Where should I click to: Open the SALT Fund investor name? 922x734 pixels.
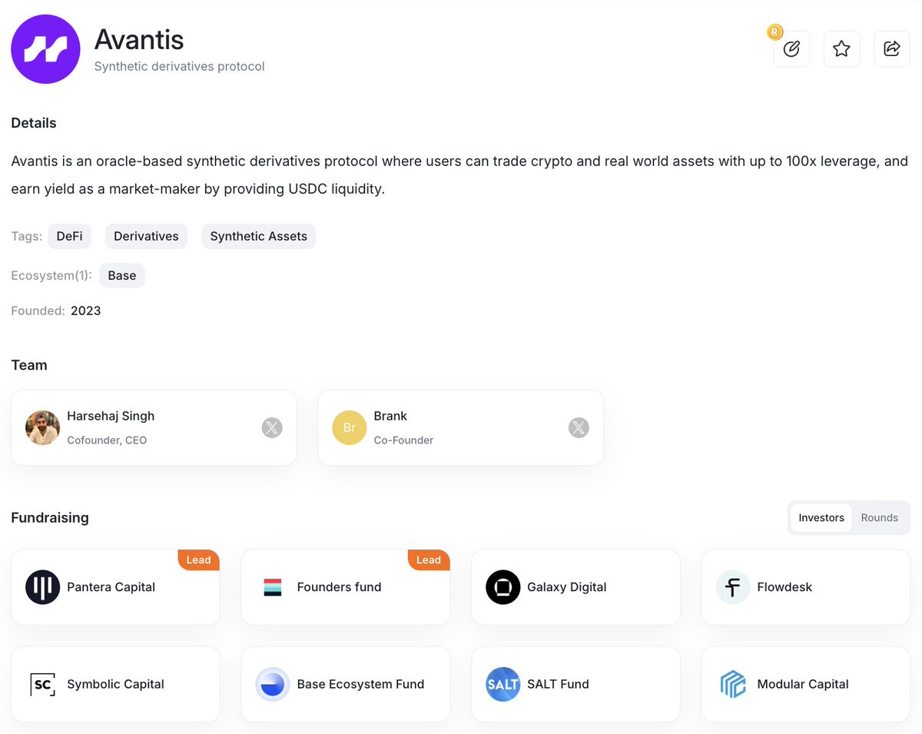click(558, 684)
